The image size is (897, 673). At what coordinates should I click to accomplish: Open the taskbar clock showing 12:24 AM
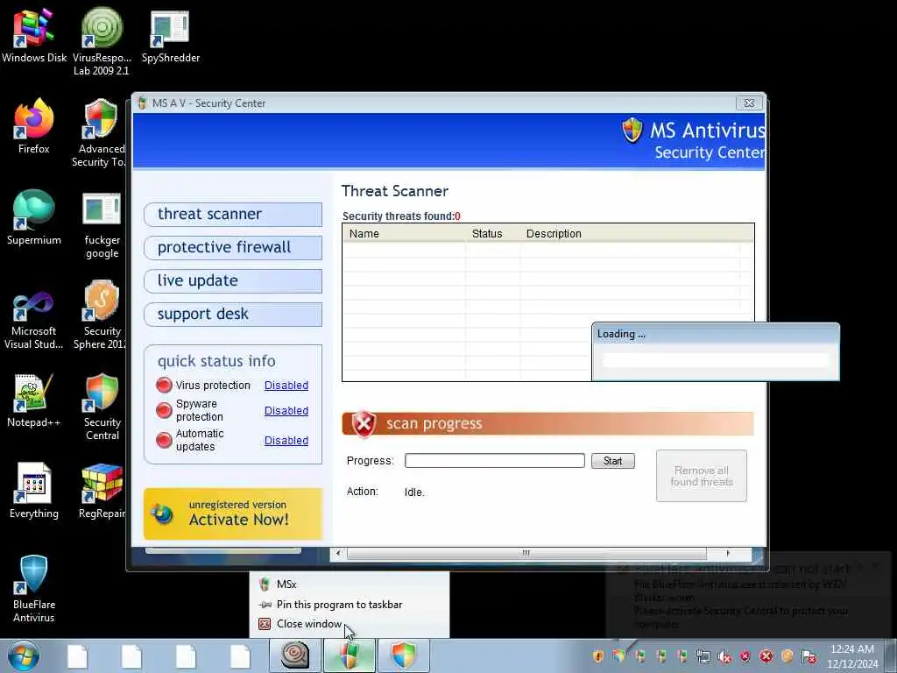click(x=851, y=655)
